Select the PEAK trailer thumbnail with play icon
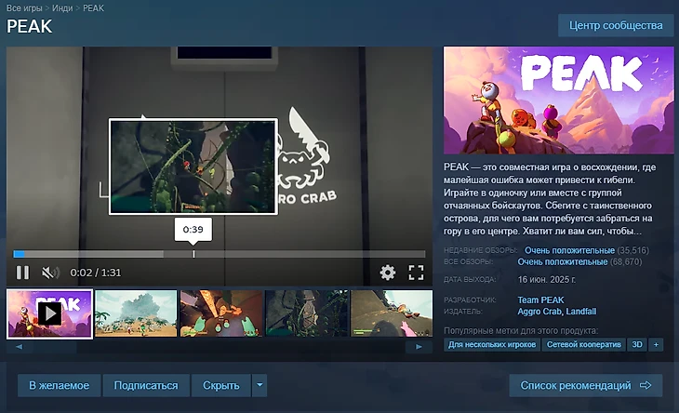The image size is (679, 413). [50, 313]
